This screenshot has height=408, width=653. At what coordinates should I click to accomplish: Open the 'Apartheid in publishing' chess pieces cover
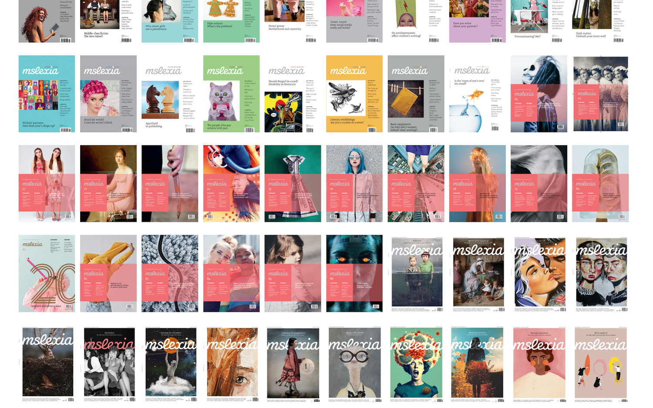170,94
